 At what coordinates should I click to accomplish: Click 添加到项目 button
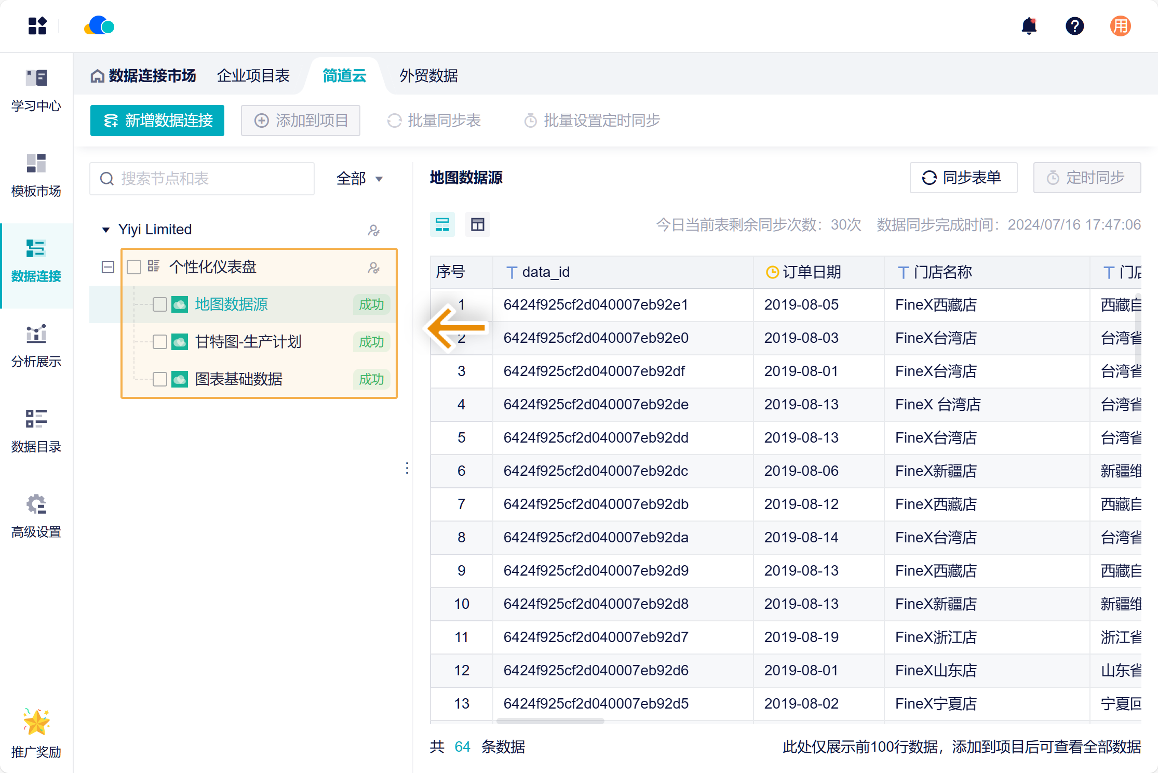tap(301, 121)
